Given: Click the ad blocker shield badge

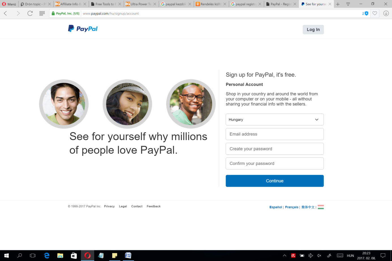Looking at the screenshot, I should point(365,13).
